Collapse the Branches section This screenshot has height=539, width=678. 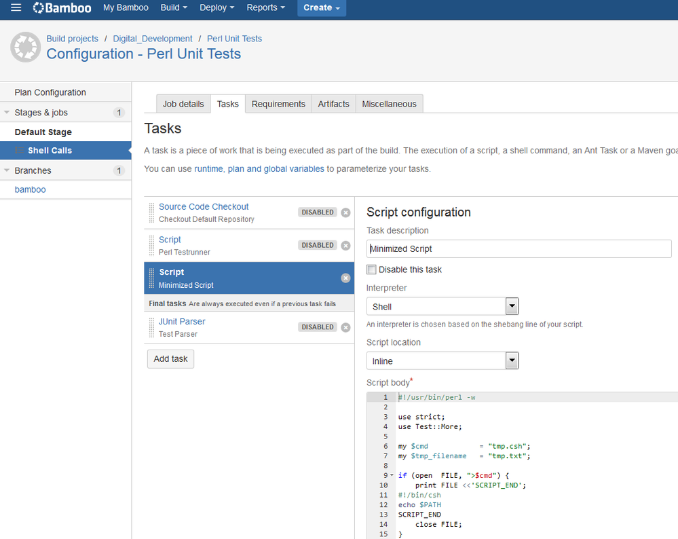[7, 170]
